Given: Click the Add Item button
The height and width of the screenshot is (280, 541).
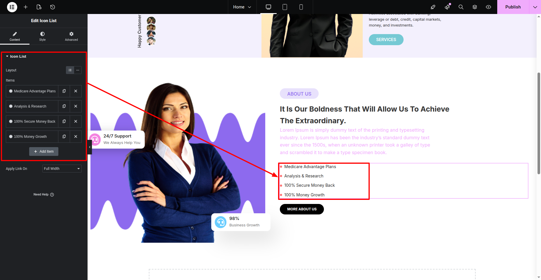Looking at the screenshot, I should pos(44,152).
